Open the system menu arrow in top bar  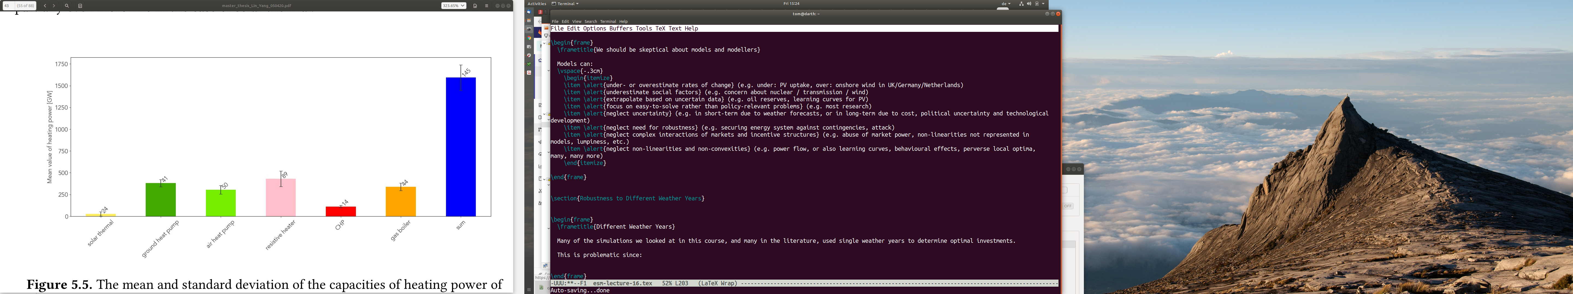pyautogui.click(x=1043, y=4)
